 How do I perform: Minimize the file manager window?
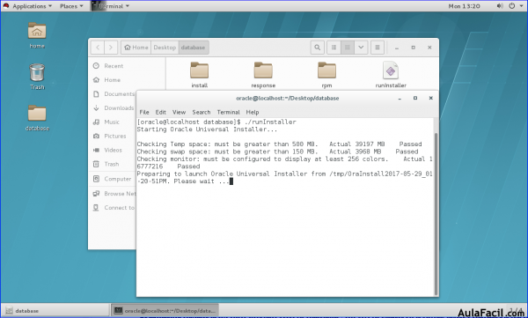pos(397,48)
